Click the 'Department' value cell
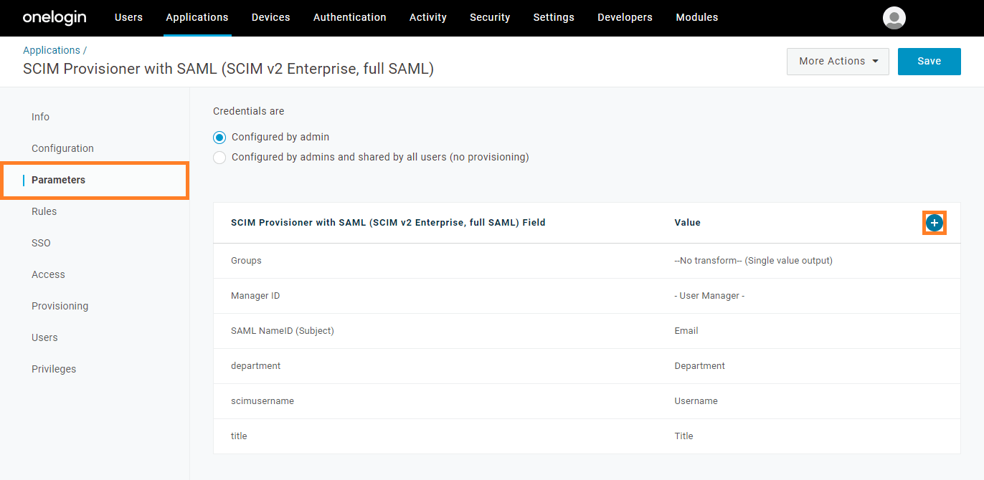 pyautogui.click(x=699, y=366)
